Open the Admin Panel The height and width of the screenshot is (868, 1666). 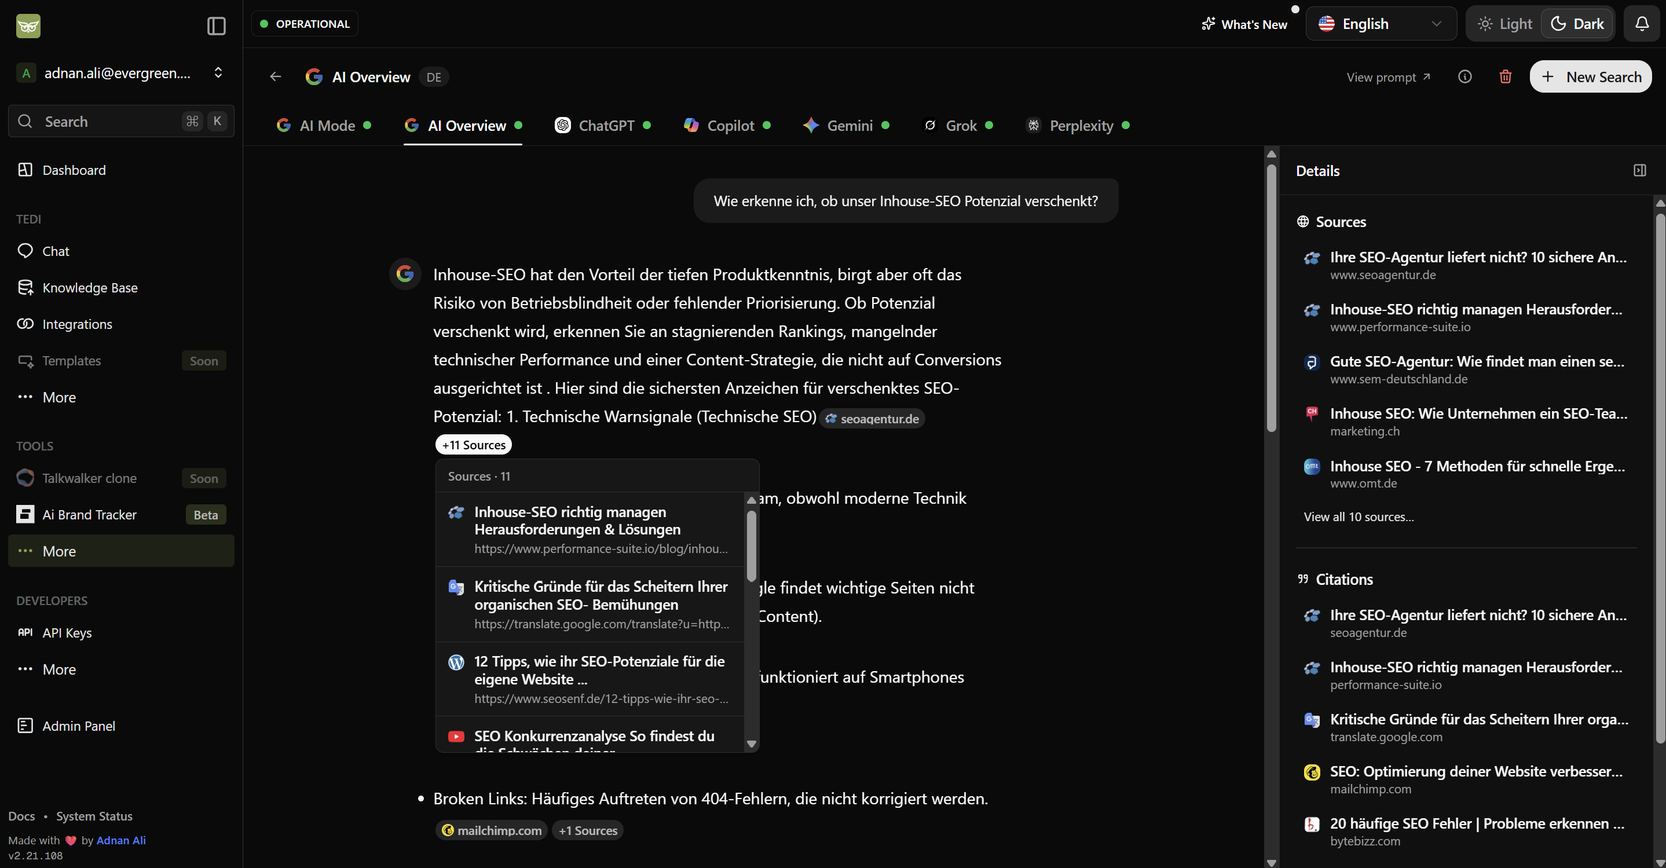[x=78, y=725]
